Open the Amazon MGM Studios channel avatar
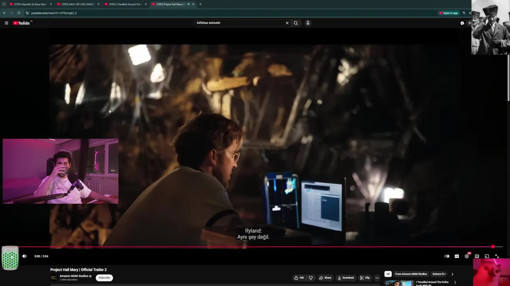The image size is (510, 286). tap(54, 278)
